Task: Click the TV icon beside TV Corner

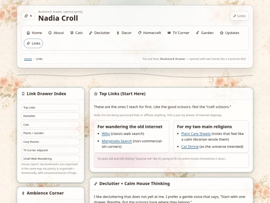Action: point(169,33)
